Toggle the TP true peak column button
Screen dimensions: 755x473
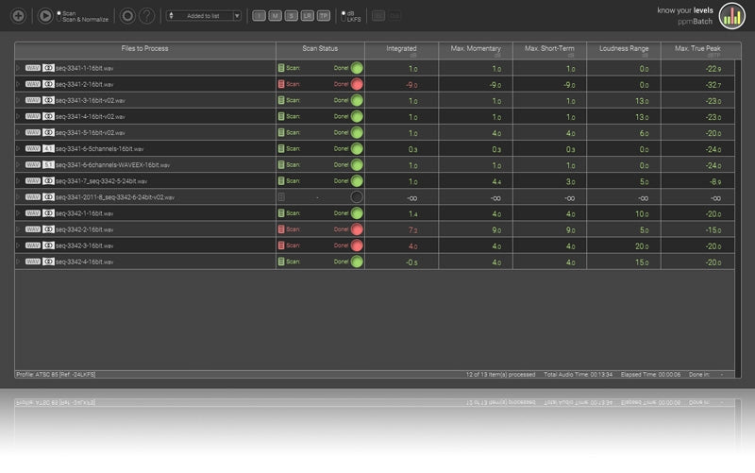pos(324,16)
